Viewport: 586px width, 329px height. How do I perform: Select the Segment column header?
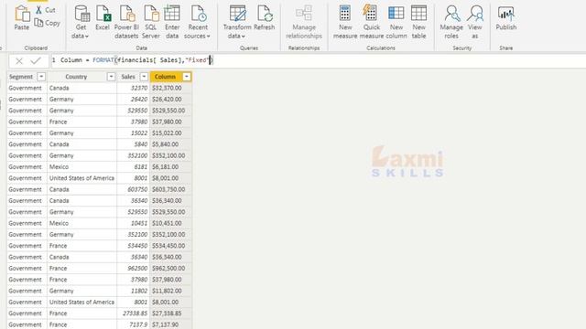pos(21,77)
